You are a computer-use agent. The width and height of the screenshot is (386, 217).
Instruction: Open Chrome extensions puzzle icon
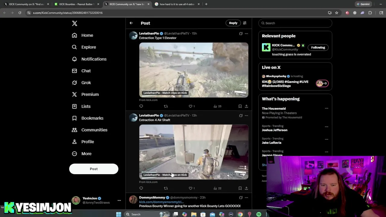pos(370,13)
